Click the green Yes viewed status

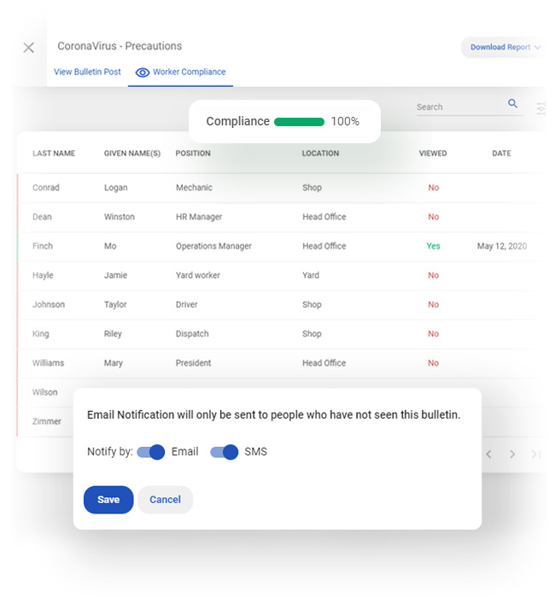(x=434, y=246)
